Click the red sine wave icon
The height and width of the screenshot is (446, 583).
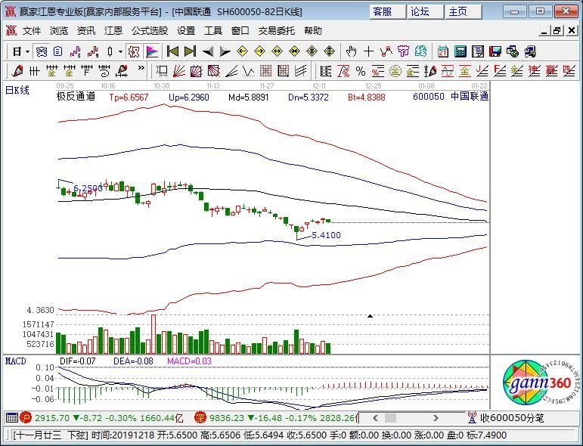pos(448,71)
